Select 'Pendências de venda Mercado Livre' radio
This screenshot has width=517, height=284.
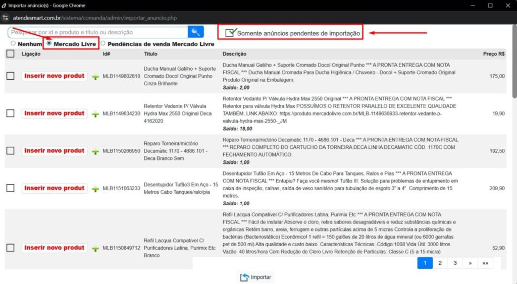click(x=103, y=43)
